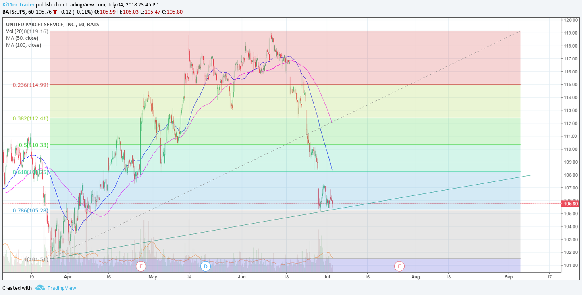Image resolution: width=582 pixels, height=295 pixels.
Task: Click the dividend D marker
Action: pos(205,266)
